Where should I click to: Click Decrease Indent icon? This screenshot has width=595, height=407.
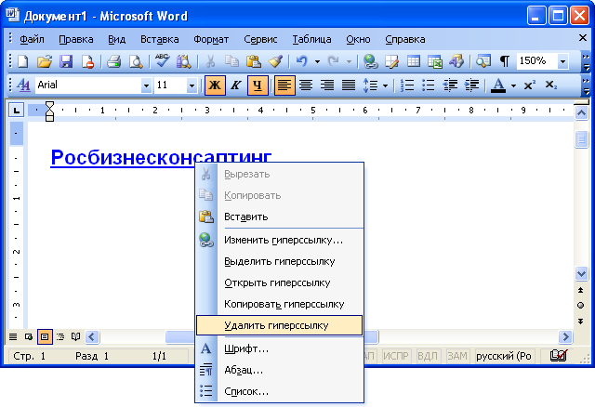point(450,85)
